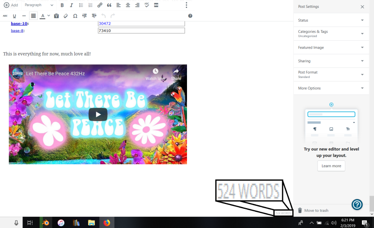Toggle justify text alignment

pos(33,16)
